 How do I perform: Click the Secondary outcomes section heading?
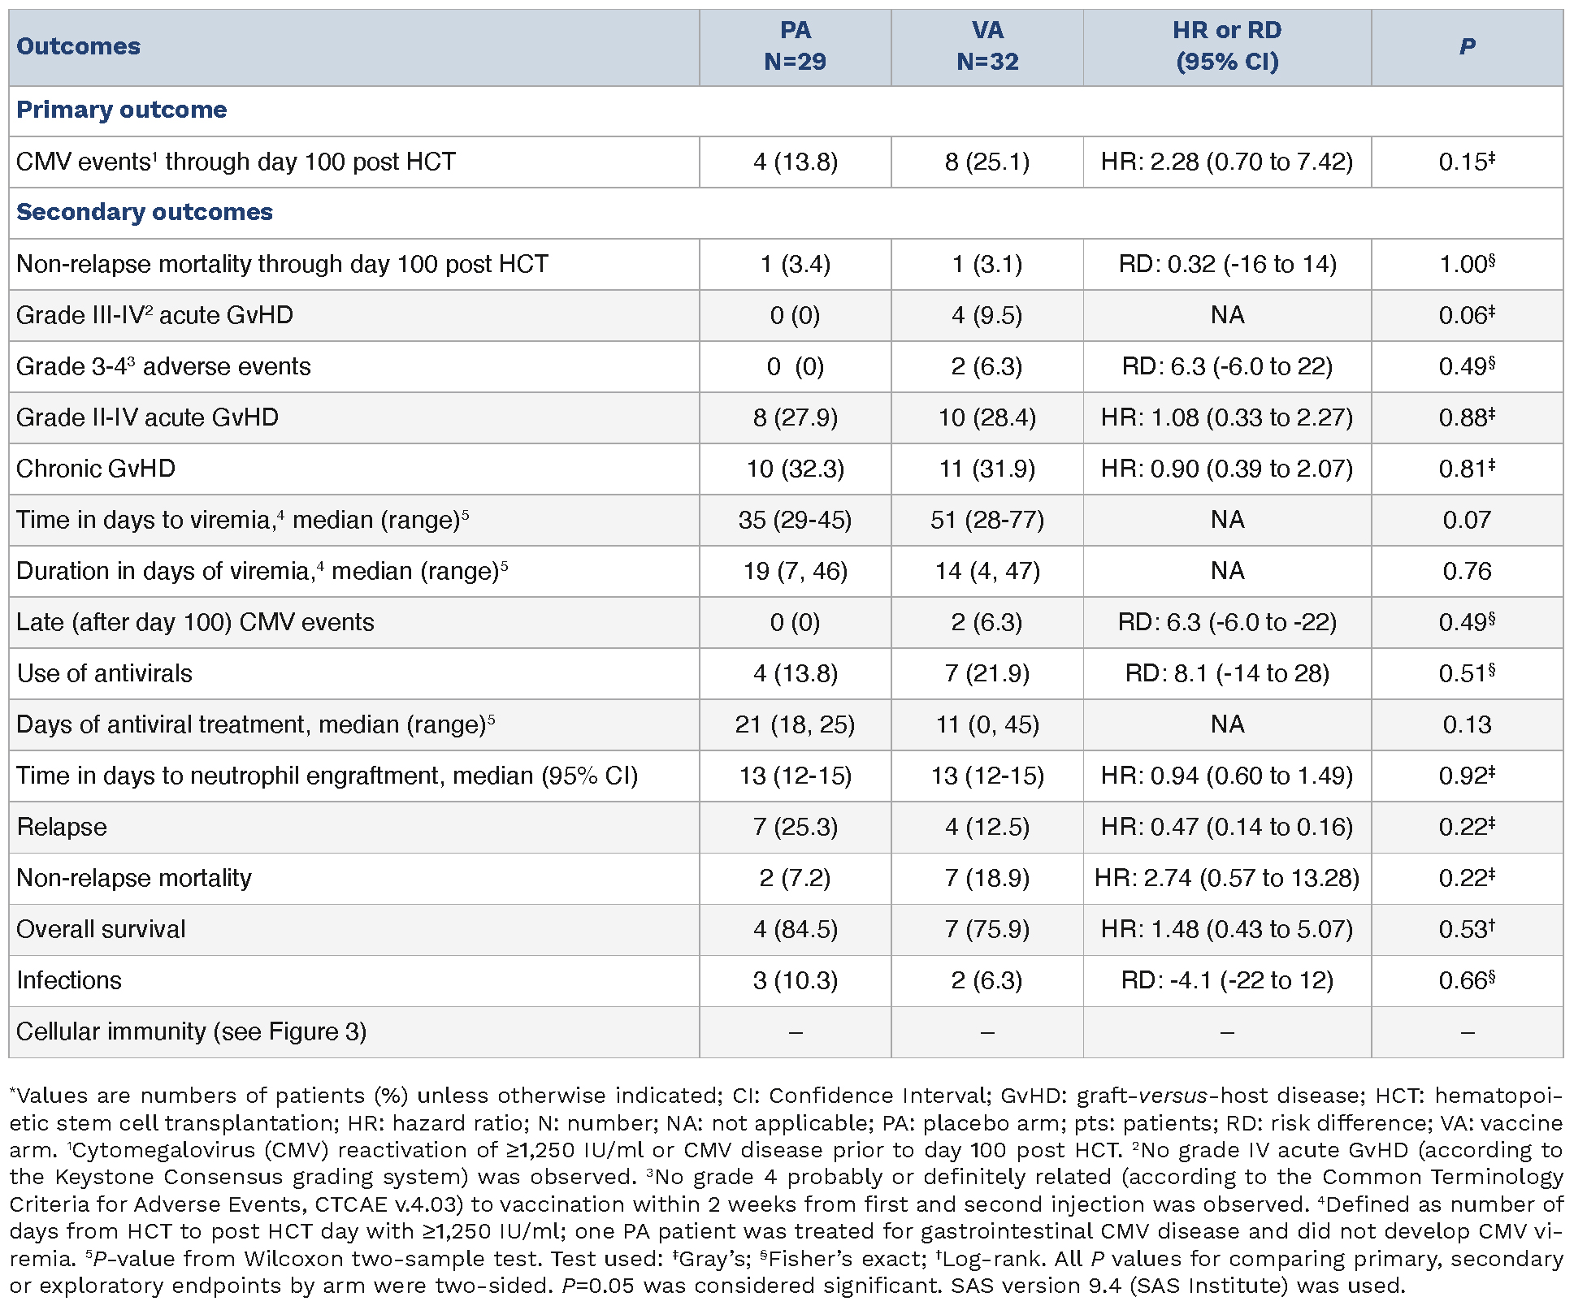(x=145, y=213)
